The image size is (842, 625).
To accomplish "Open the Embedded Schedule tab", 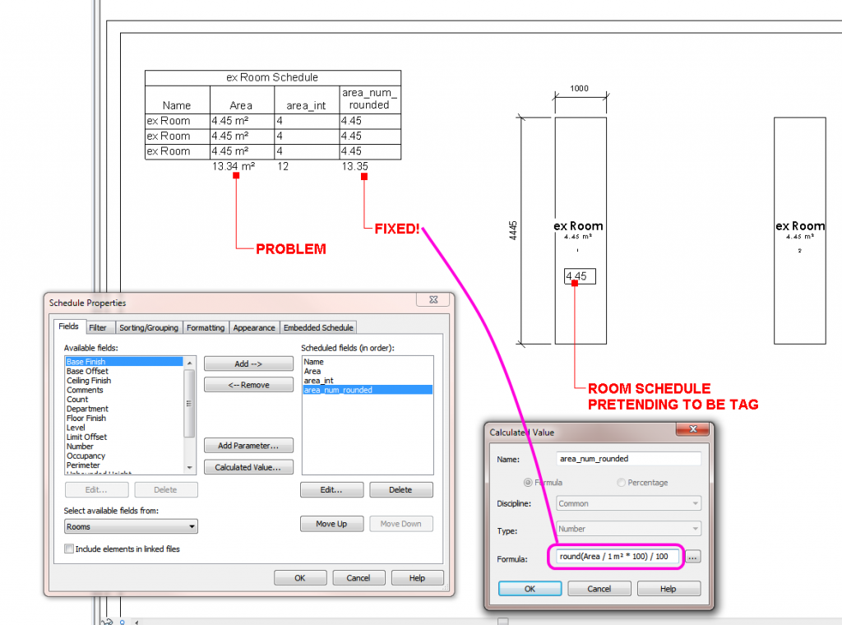I will point(317,326).
